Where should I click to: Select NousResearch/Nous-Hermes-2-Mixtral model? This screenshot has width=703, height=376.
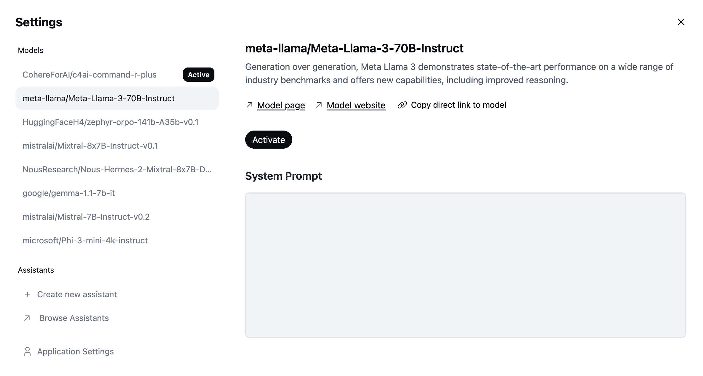click(x=118, y=169)
